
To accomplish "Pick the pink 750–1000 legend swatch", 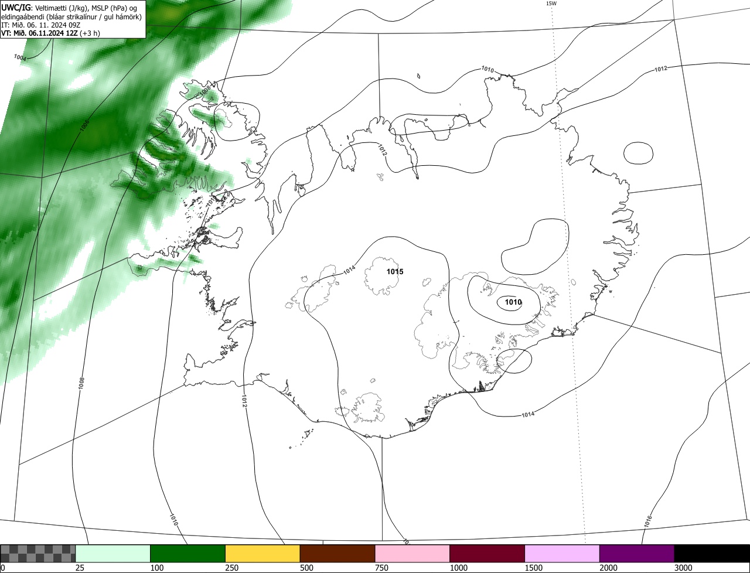I will [412, 553].
